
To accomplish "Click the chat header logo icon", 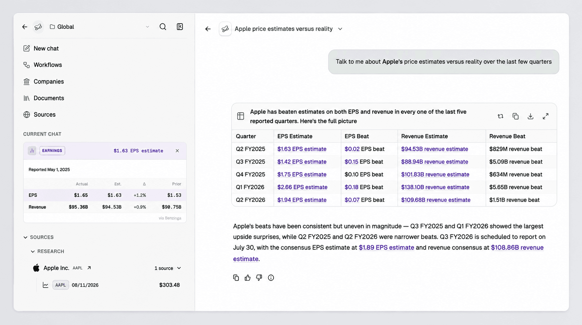I will pos(225,29).
